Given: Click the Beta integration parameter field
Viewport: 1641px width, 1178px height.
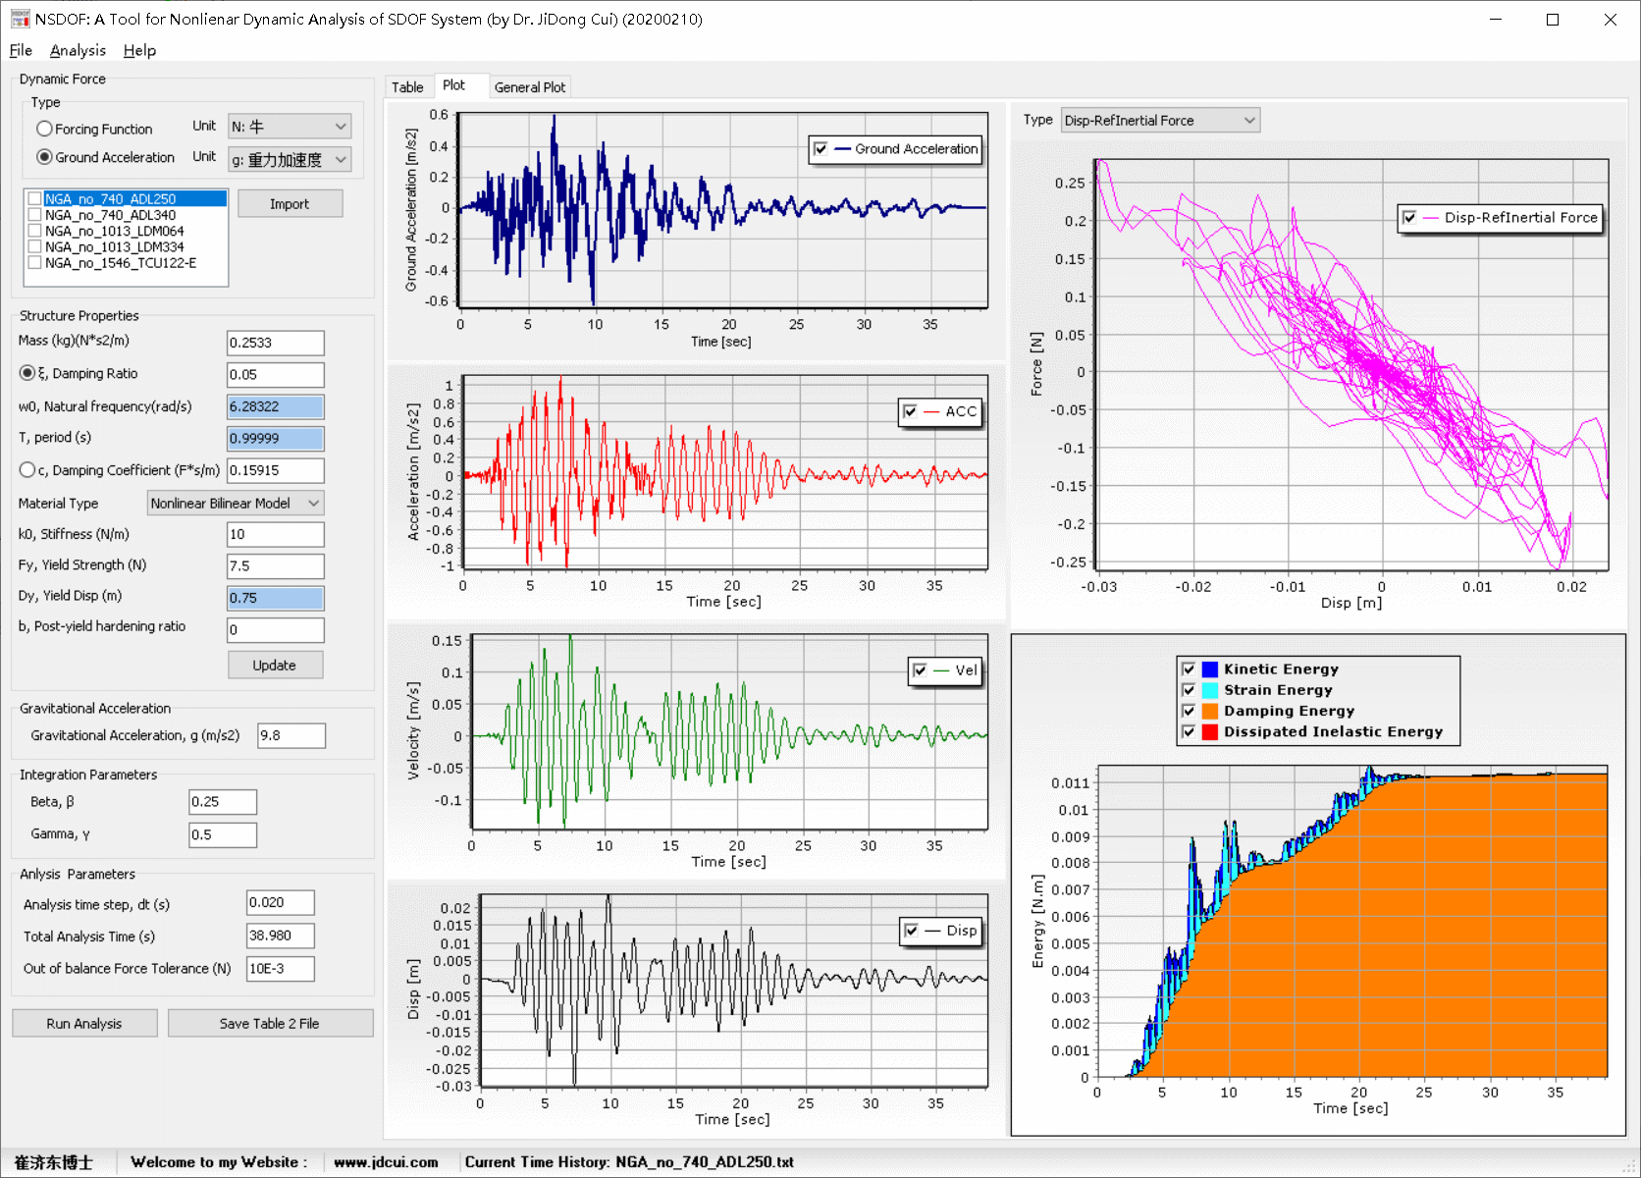Looking at the screenshot, I should click(223, 802).
